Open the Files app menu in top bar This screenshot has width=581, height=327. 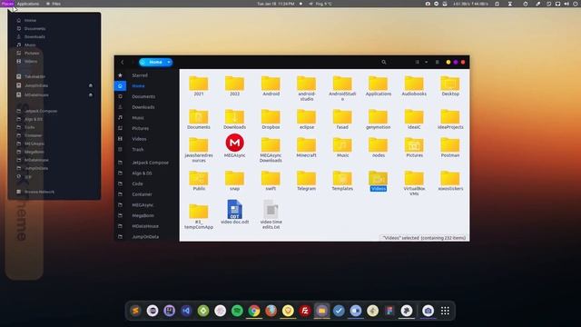click(x=54, y=4)
